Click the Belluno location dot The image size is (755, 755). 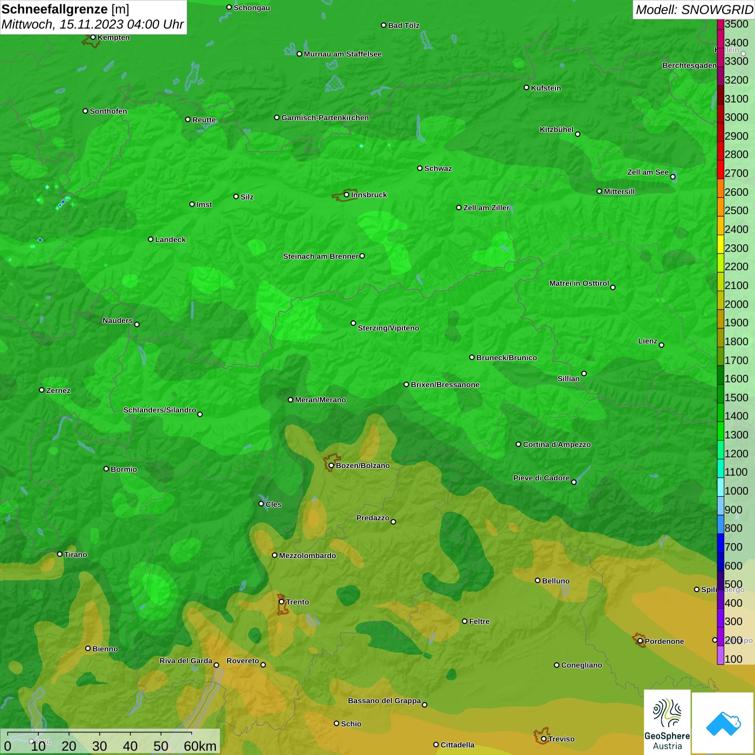(537, 580)
